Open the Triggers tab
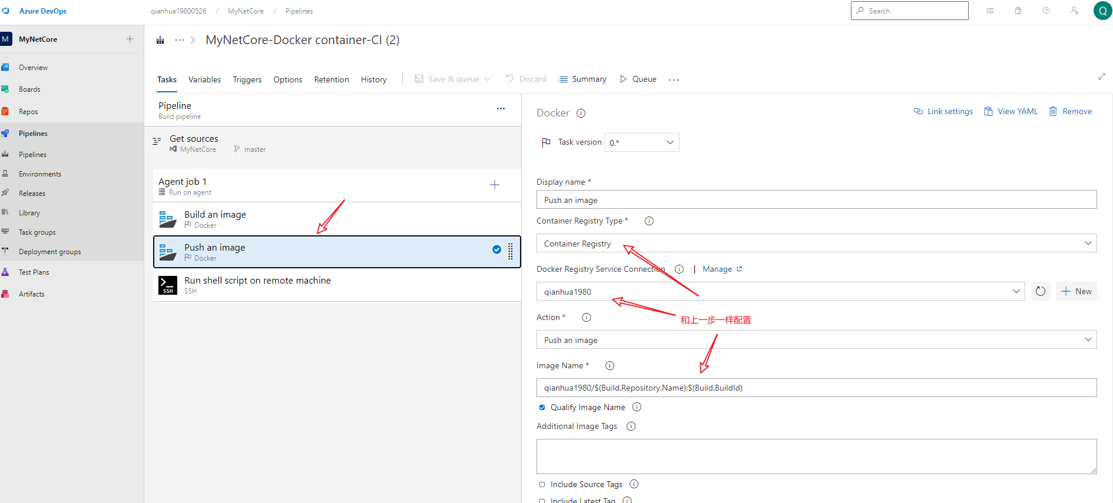The height and width of the screenshot is (503, 1113). pyautogui.click(x=247, y=79)
